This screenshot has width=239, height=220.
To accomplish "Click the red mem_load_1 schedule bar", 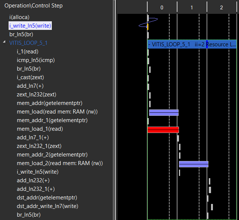I will [x=163, y=130].
